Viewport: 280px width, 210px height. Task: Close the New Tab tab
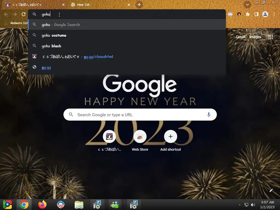click(129, 5)
